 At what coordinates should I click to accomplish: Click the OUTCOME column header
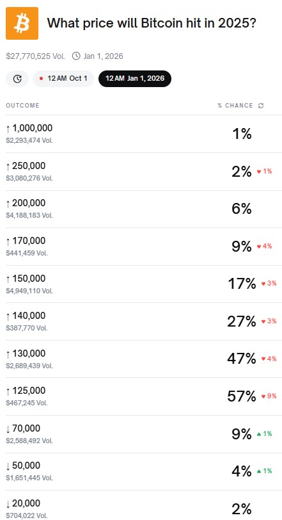(22, 106)
